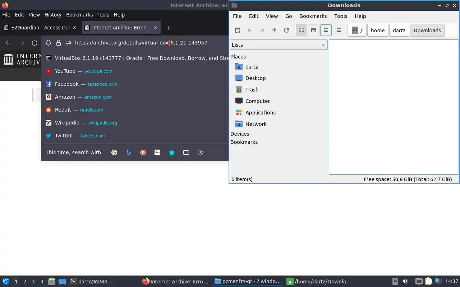
Task: Reload the Downloads folder in file manager
Action: (286, 30)
